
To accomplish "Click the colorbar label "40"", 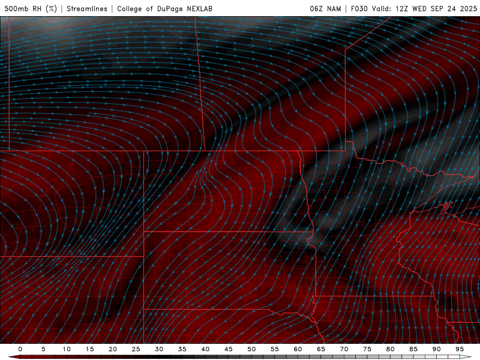I will click(x=205, y=349).
